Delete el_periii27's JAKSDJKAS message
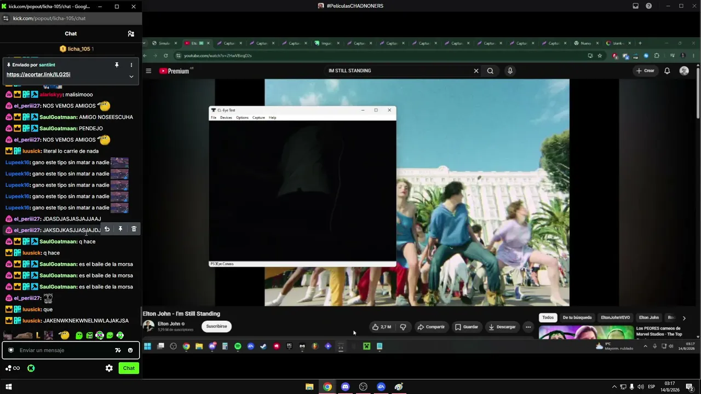Image resolution: width=701 pixels, height=394 pixels. pos(134,229)
